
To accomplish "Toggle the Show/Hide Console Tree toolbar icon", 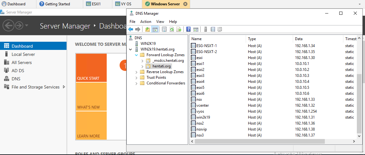I will click(154, 29).
